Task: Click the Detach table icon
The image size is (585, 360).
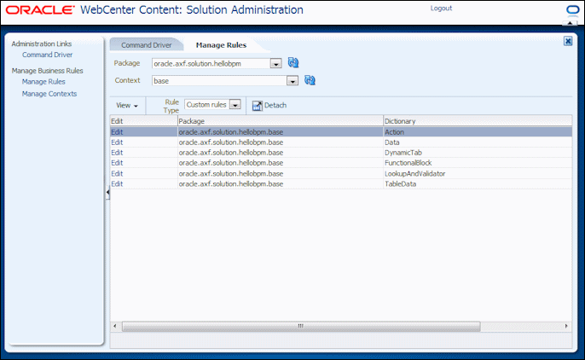Action: pyautogui.click(x=258, y=106)
